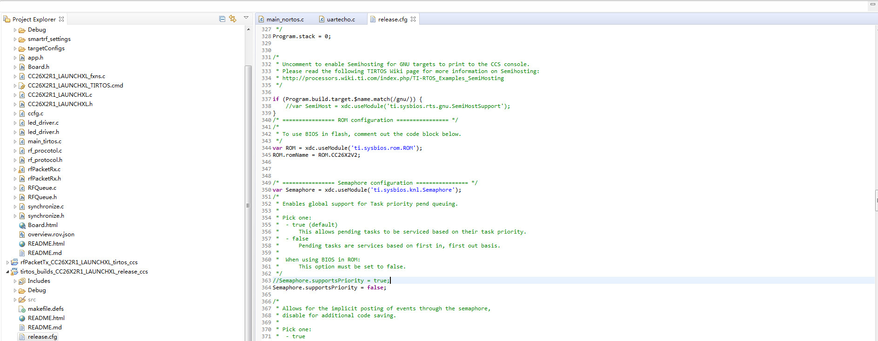Click line number 350 in the gutter
Image resolution: width=878 pixels, height=341 pixels.
click(266, 190)
